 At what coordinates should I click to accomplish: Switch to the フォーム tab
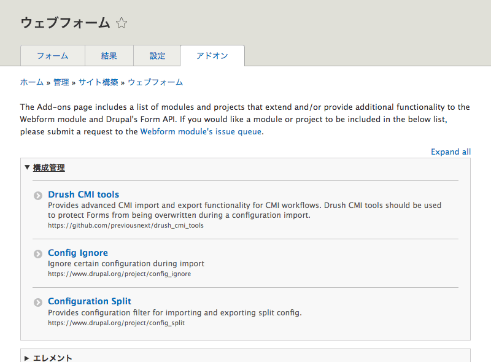pyautogui.click(x=53, y=56)
